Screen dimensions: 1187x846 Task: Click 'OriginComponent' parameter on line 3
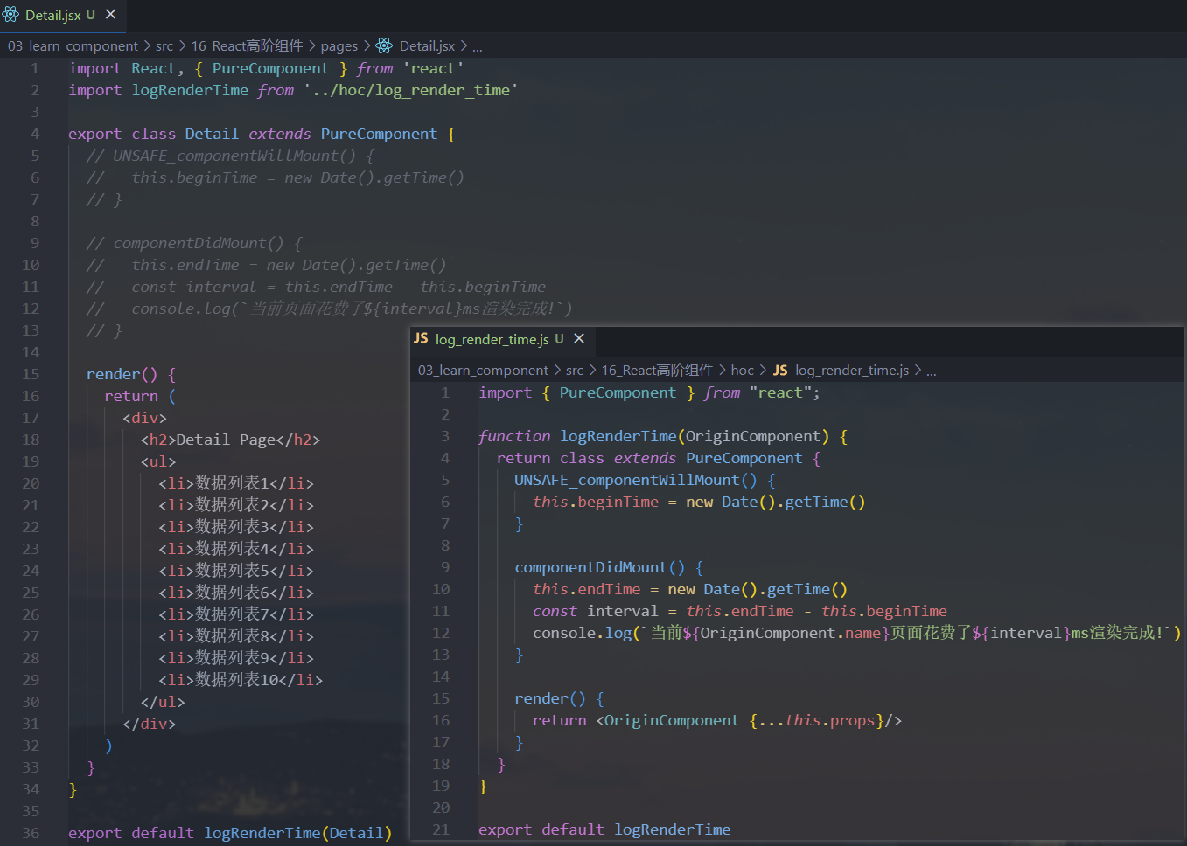click(752, 436)
